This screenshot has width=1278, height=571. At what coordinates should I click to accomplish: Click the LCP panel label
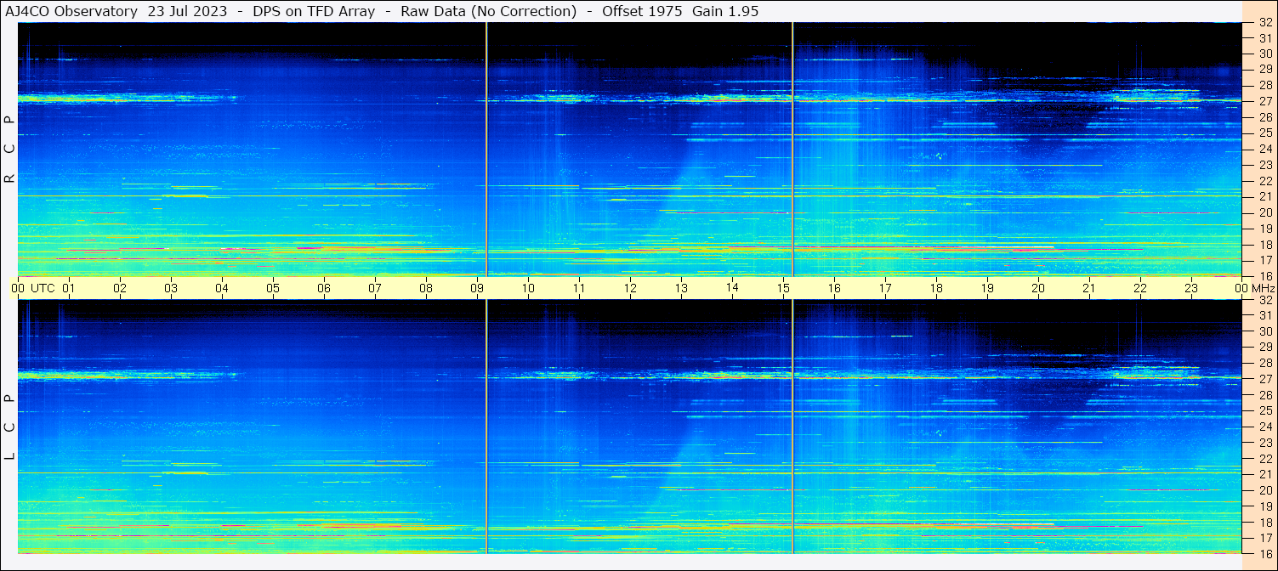pos(9,427)
